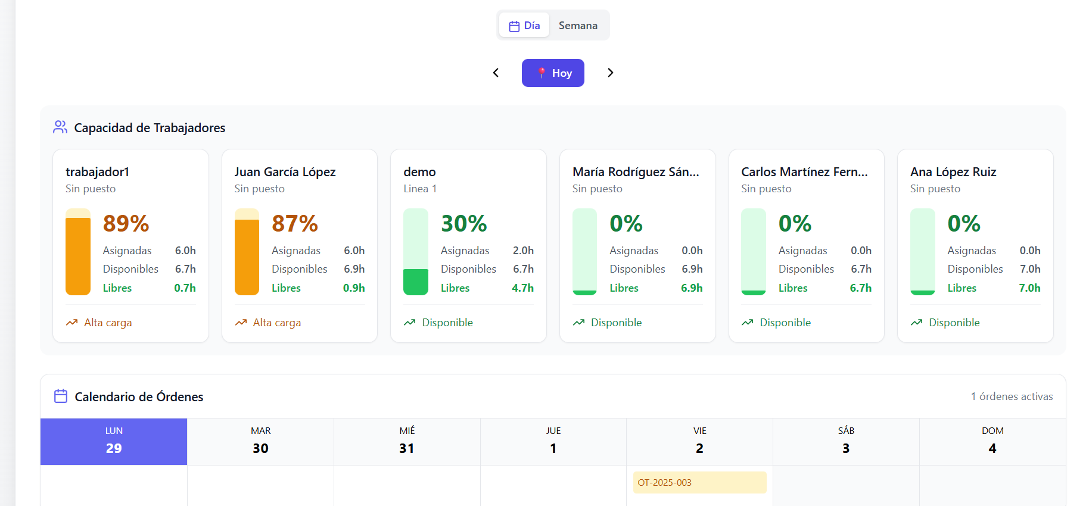Go to previous day with left chevron
This screenshot has height=506, width=1089.
tap(496, 73)
